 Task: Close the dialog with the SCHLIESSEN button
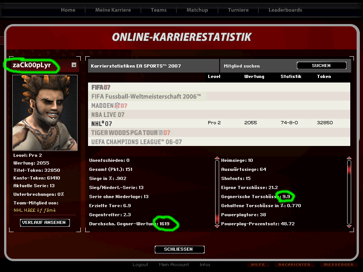click(179, 249)
